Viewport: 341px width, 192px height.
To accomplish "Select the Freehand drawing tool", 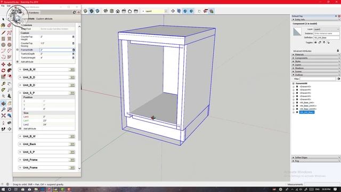I will click(10, 33).
